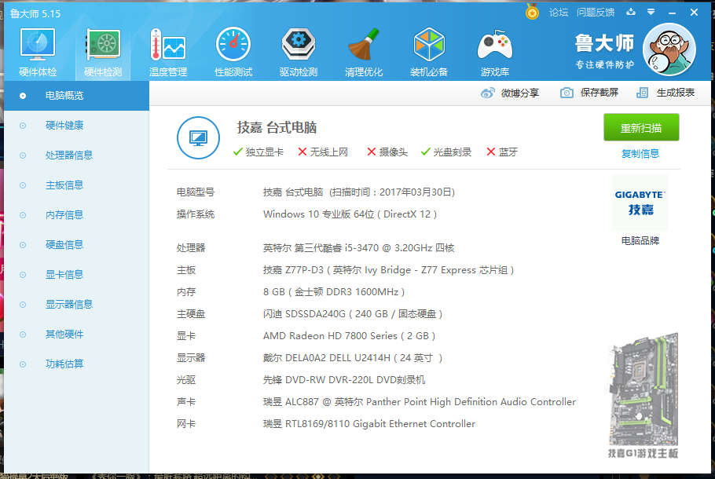Click the 鲁大师 5.15 window title

click(x=35, y=13)
